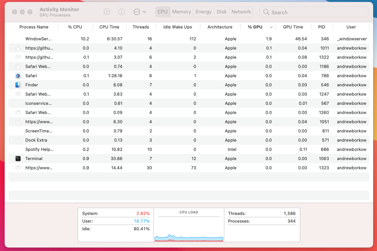This screenshot has width=377, height=251.
Task: Click the Finder face app icon
Action: (x=18, y=85)
